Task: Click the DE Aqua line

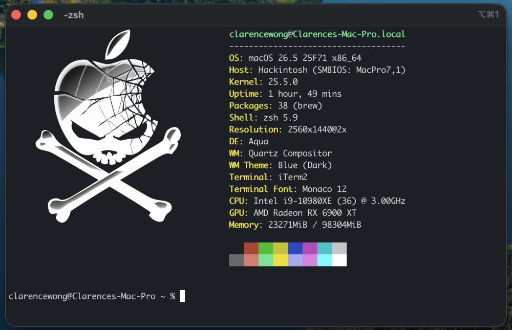Action: [249, 141]
